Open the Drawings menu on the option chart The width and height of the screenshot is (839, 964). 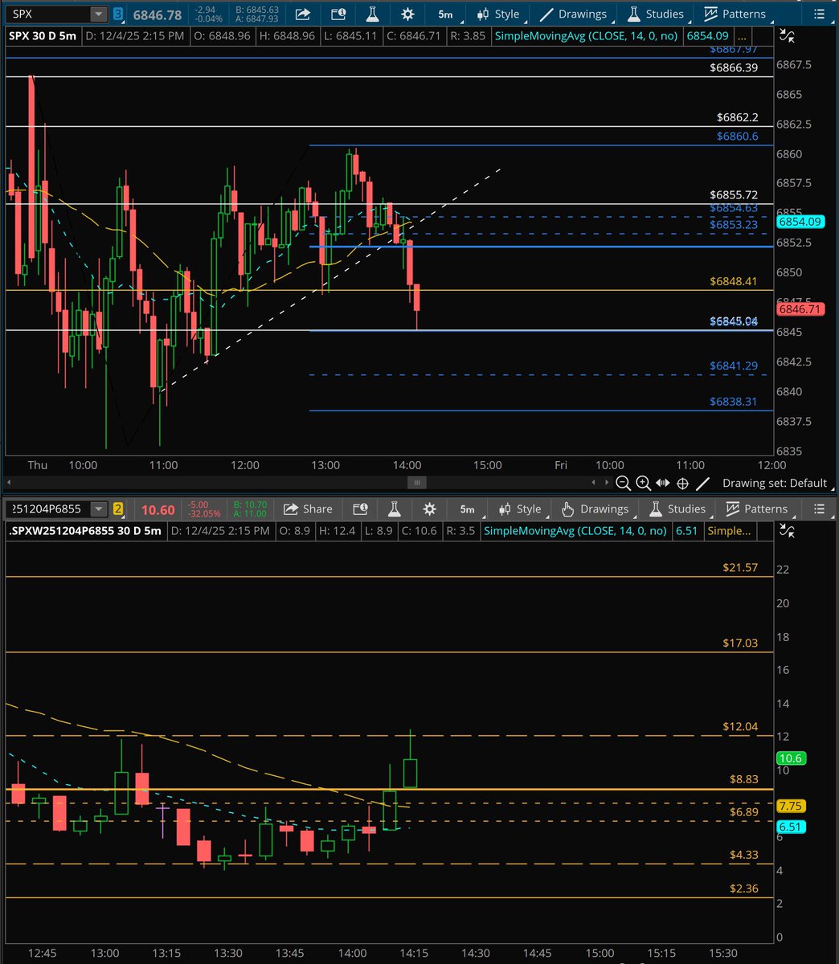pos(595,509)
